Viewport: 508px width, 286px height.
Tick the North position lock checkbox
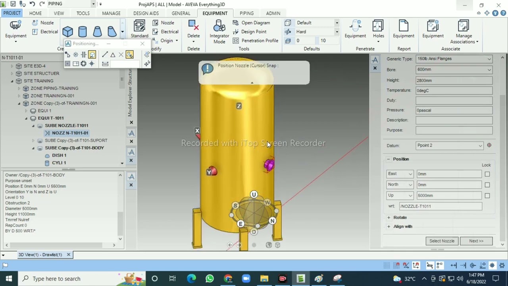(x=487, y=185)
